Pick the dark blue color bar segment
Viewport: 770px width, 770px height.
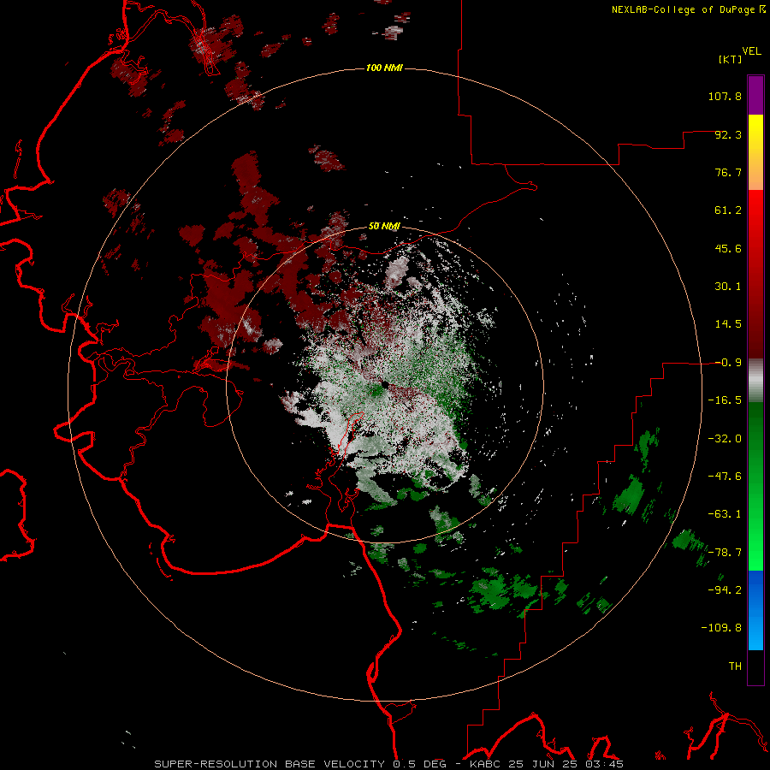pos(755,589)
